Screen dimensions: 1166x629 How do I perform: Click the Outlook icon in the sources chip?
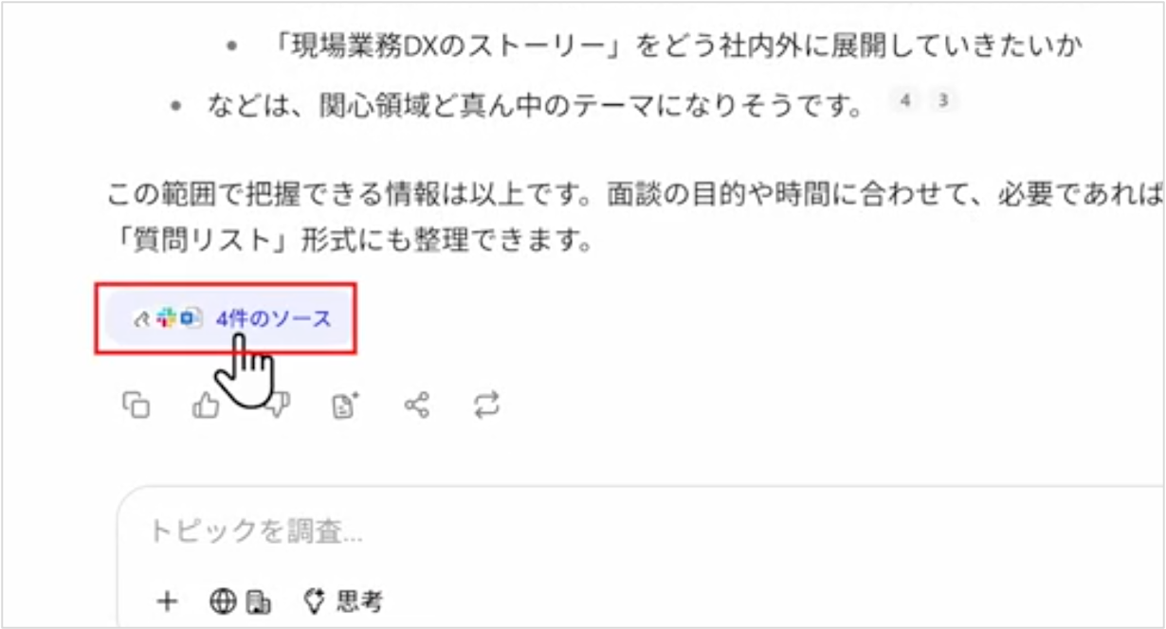[x=190, y=319]
